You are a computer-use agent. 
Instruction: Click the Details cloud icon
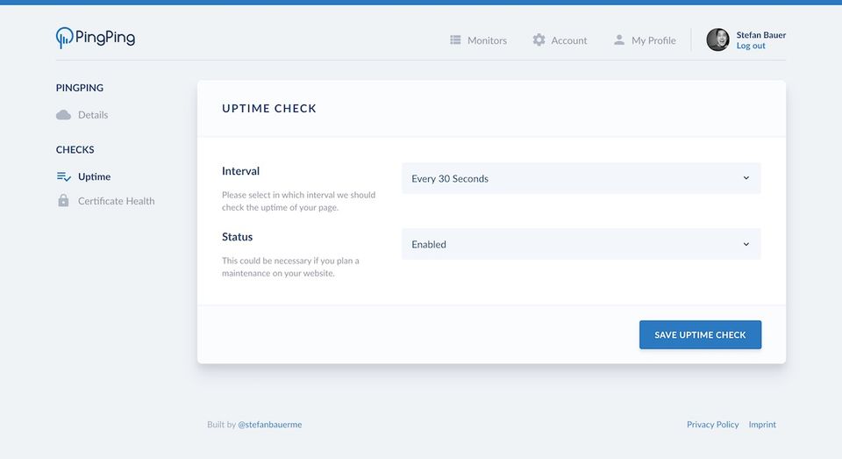(x=63, y=115)
